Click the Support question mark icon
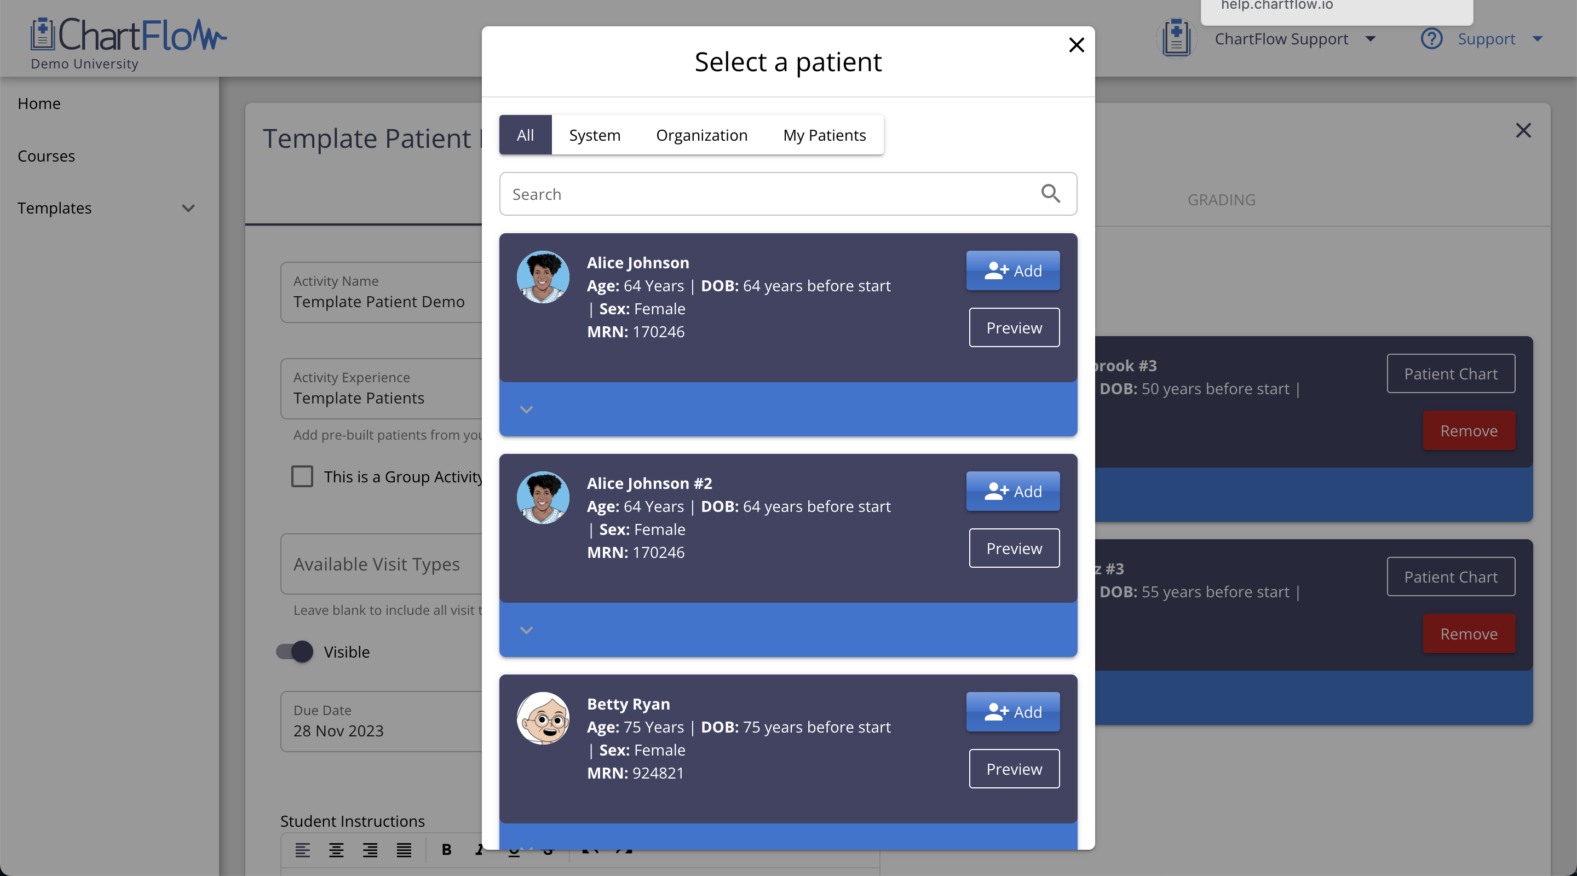The height and width of the screenshot is (876, 1577). click(1431, 38)
